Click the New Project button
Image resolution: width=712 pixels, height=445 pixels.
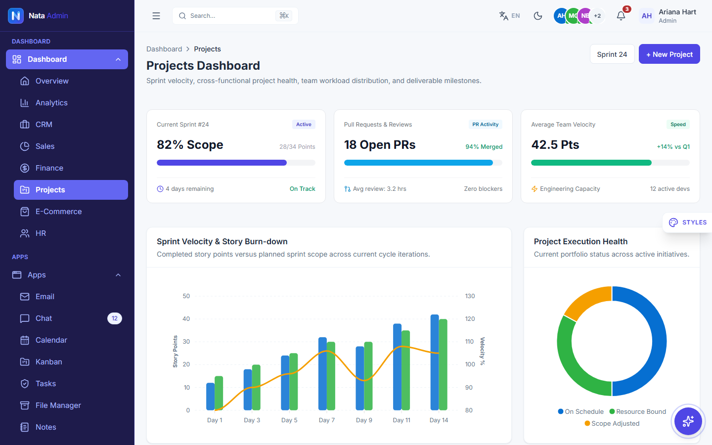(x=669, y=54)
